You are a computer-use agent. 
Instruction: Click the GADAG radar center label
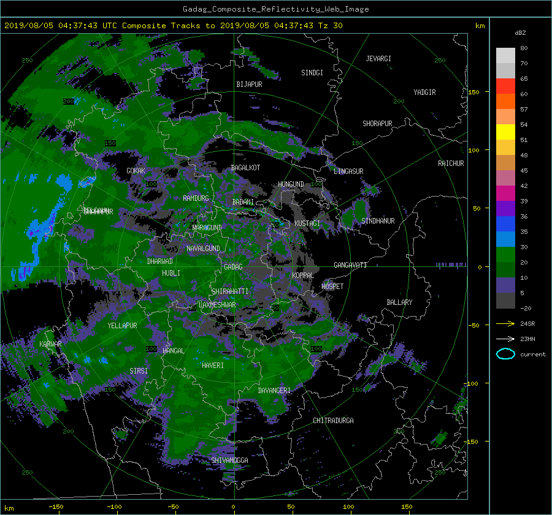coord(233,267)
